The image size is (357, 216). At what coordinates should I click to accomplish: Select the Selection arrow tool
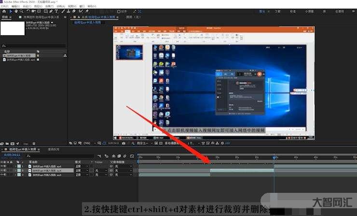point(11,11)
